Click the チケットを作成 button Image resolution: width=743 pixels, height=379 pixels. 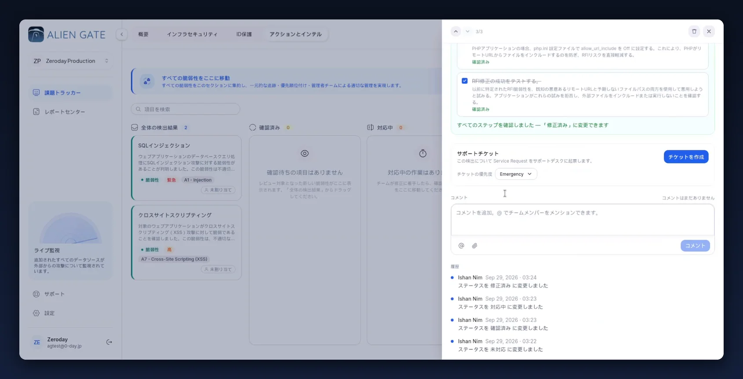(686, 157)
